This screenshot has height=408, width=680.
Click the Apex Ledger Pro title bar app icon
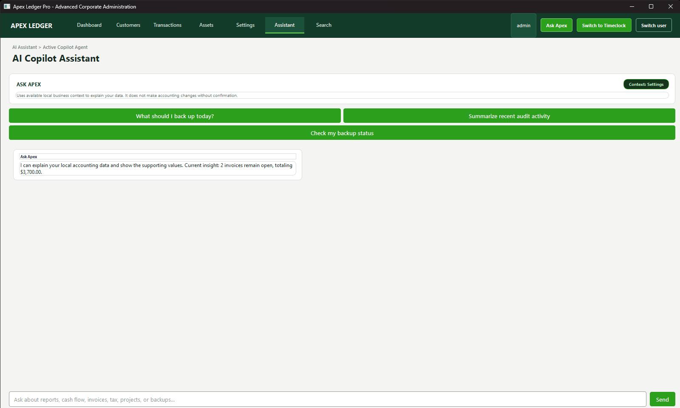7,6
